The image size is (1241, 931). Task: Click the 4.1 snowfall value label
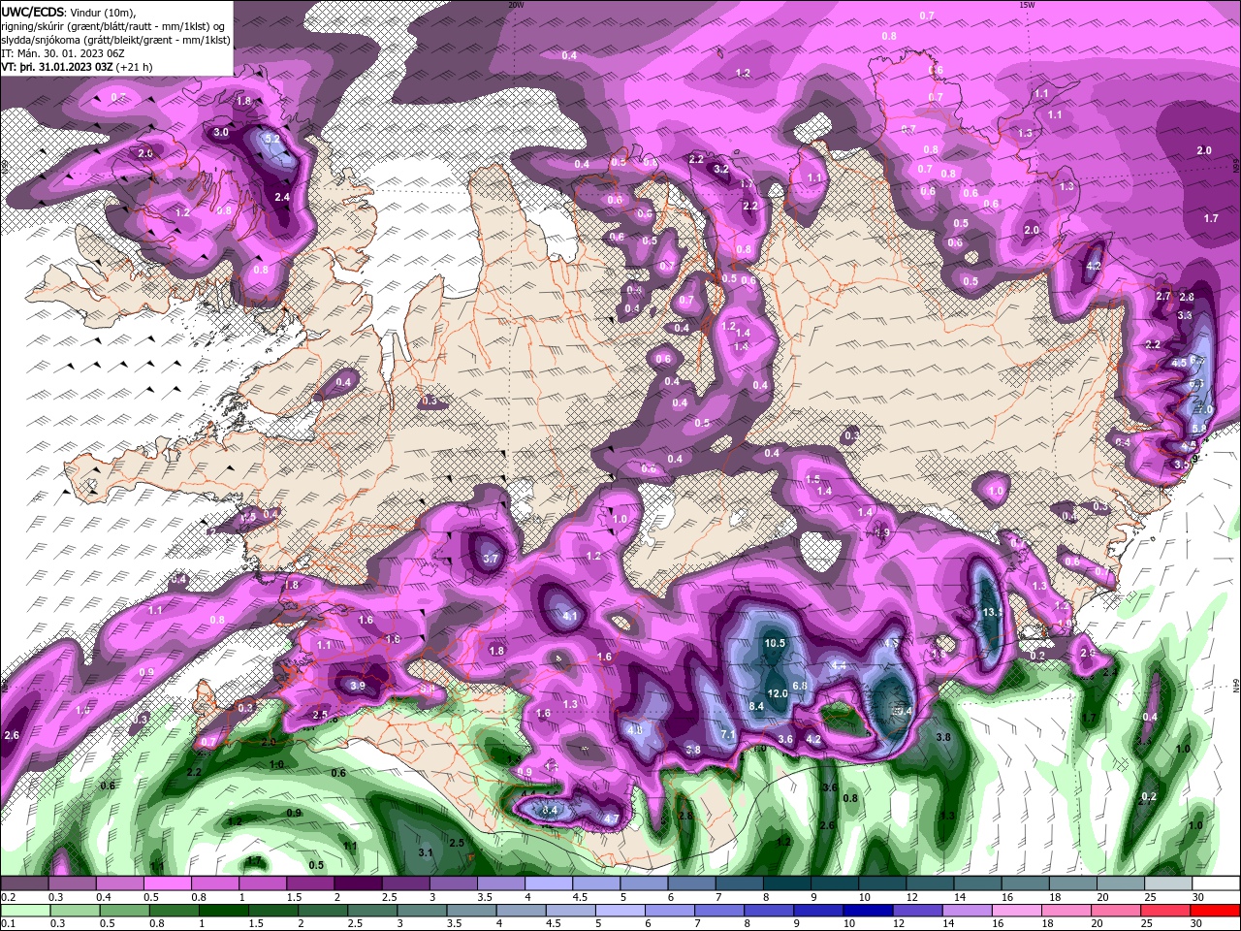pos(570,616)
